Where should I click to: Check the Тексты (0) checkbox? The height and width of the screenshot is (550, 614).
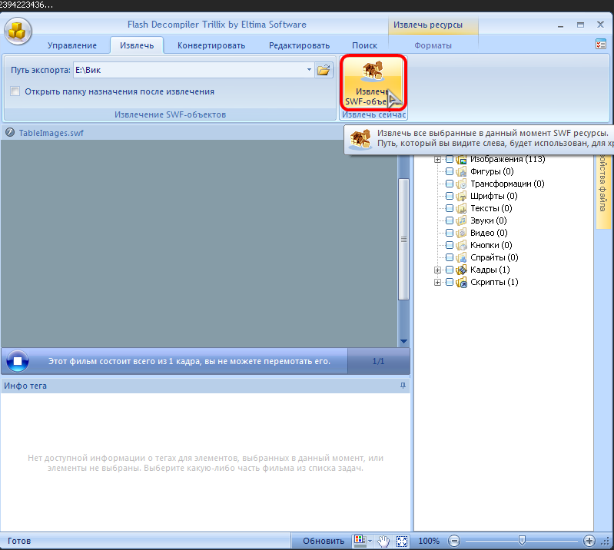(x=450, y=208)
